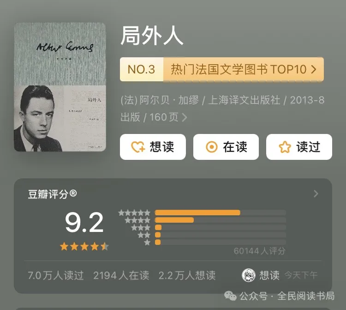Open 热门法国文学图书 TOP10 list
Image resolution: width=346 pixels, height=310 pixels.
point(239,69)
